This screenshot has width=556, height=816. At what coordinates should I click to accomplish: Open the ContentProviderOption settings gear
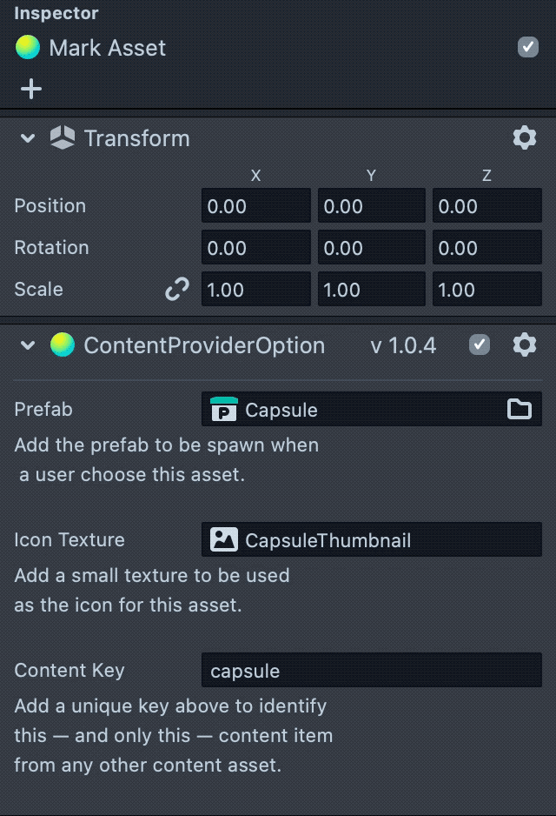tap(524, 345)
